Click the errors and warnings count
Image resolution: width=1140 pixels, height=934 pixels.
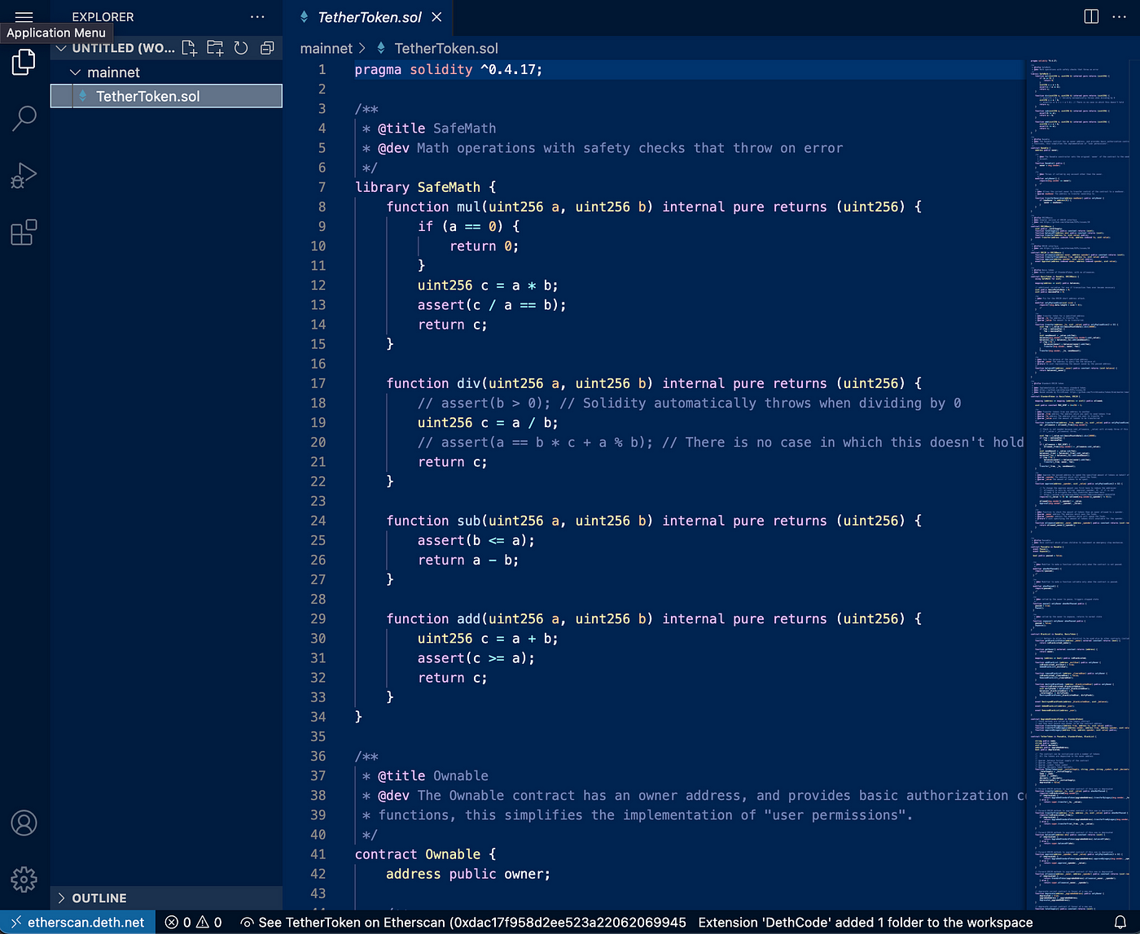pyautogui.click(x=194, y=923)
